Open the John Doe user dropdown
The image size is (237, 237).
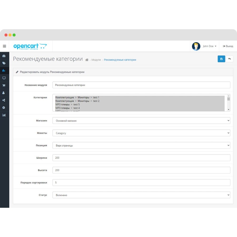tap(210, 46)
